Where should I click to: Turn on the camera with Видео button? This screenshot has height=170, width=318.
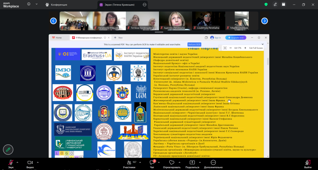30,163
